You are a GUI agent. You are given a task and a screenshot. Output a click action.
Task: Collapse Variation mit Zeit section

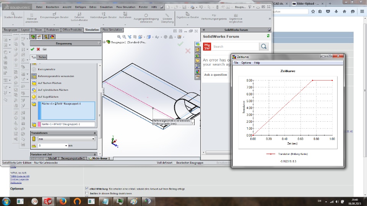pyautogui.click(x=94, y=154)
